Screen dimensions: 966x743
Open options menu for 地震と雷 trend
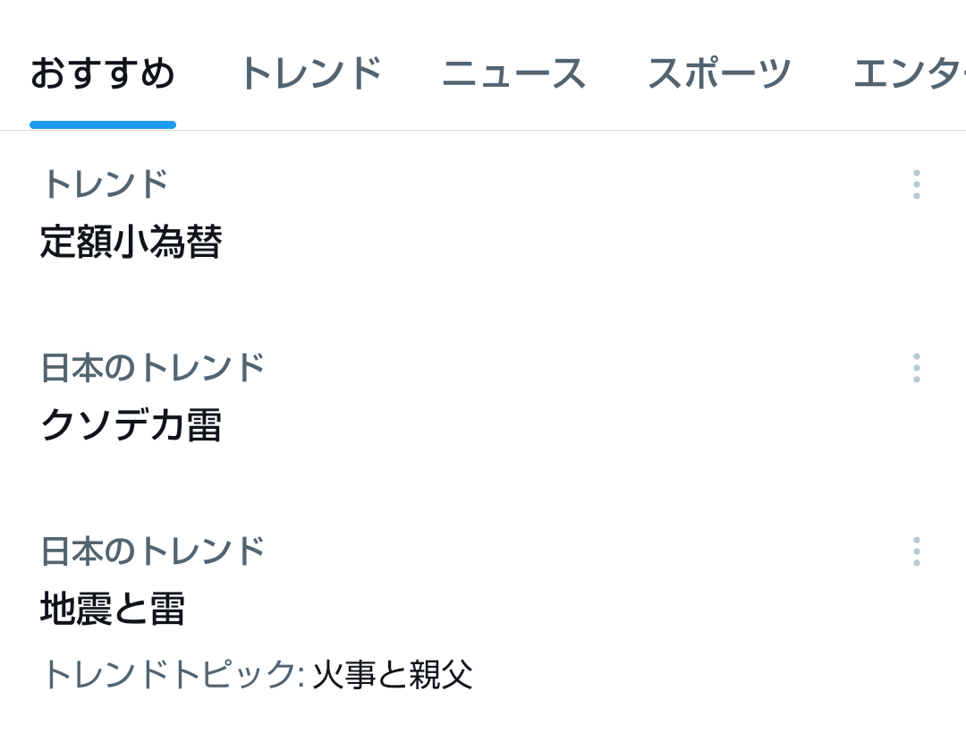pos(916,551)
